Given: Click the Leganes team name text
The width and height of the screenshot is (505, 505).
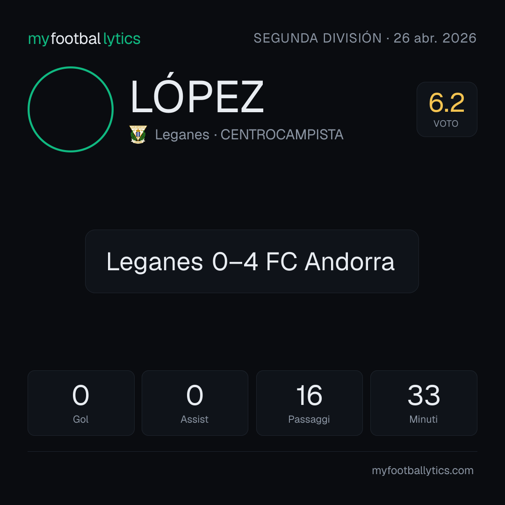Looking at the screenshot, I should pos(182,135).
